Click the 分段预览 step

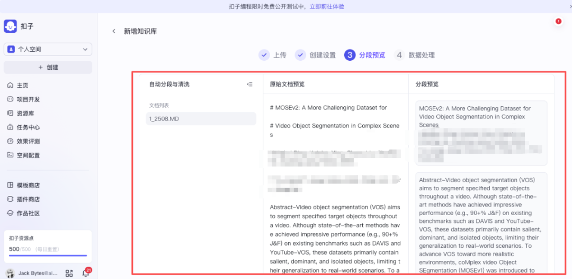364,55
